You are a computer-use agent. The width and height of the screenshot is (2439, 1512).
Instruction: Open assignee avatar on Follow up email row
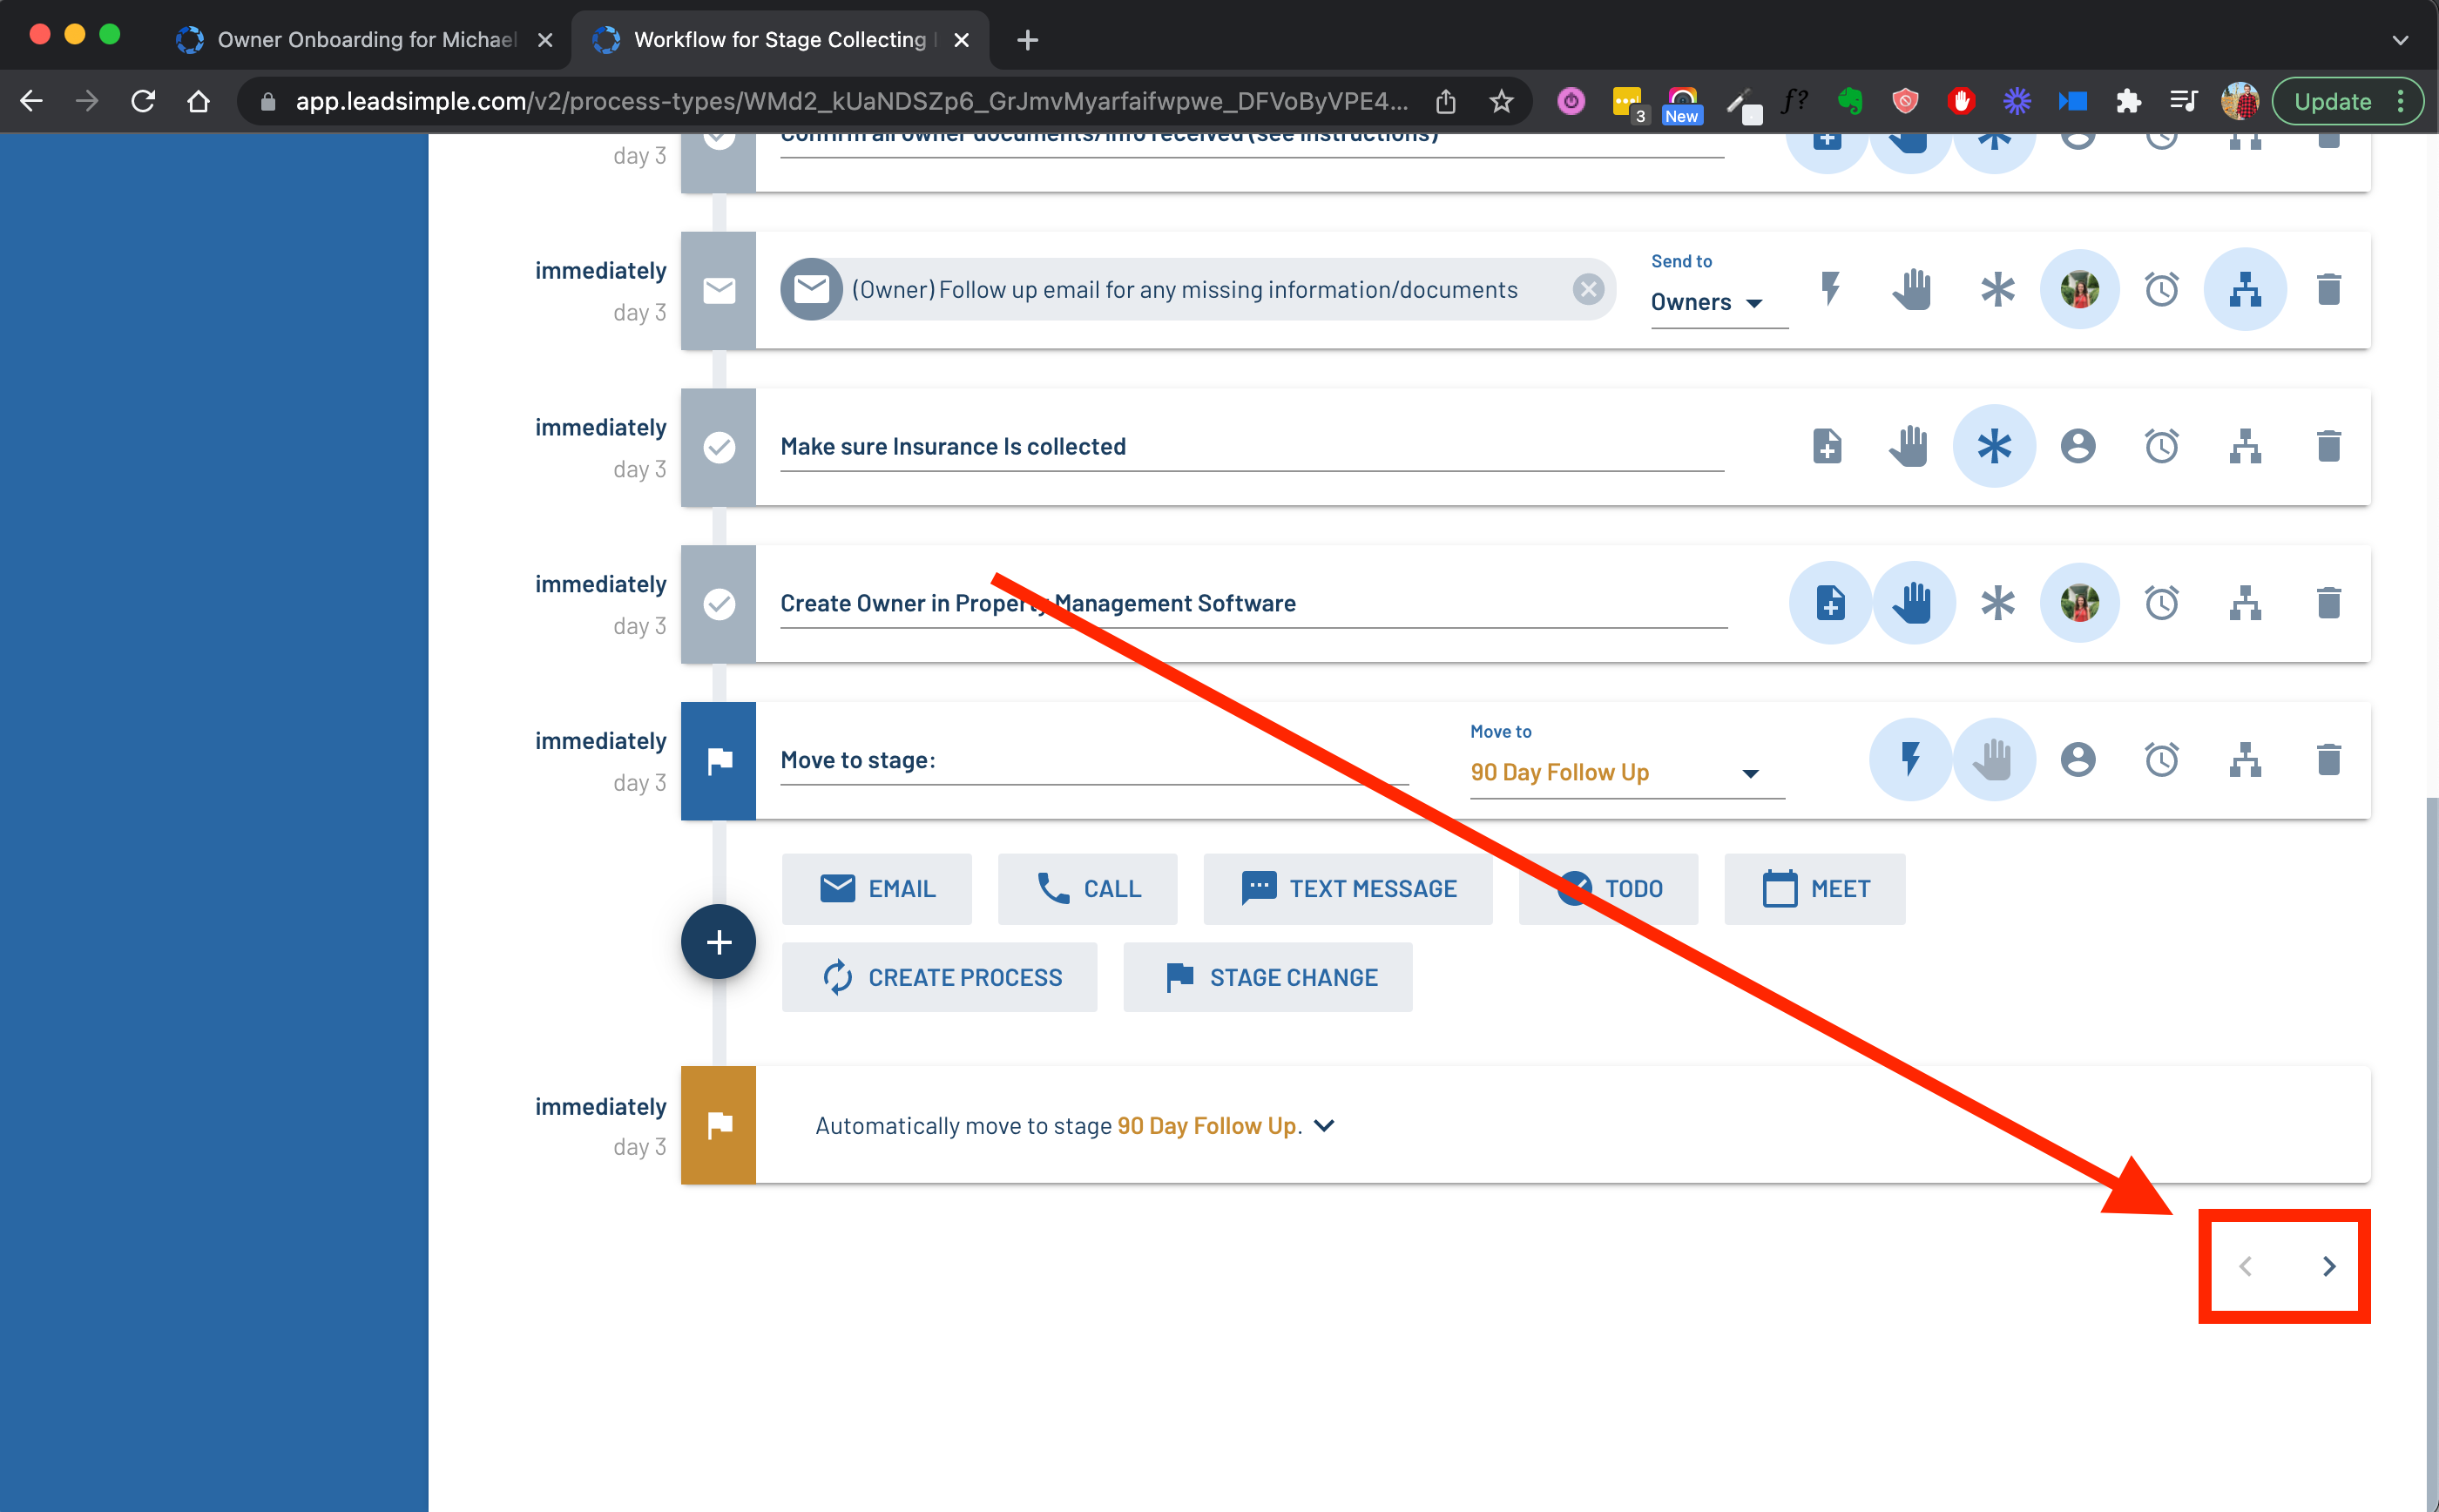(2079, 289)
